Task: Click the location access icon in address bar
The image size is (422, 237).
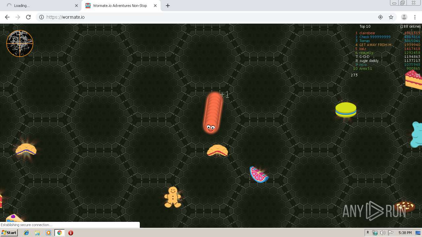Action: click(380, 17)
